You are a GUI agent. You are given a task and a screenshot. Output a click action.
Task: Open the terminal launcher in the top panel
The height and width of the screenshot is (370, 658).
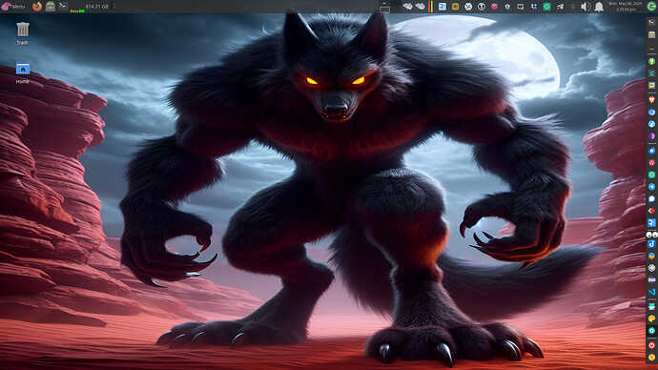tap(63, 6)
